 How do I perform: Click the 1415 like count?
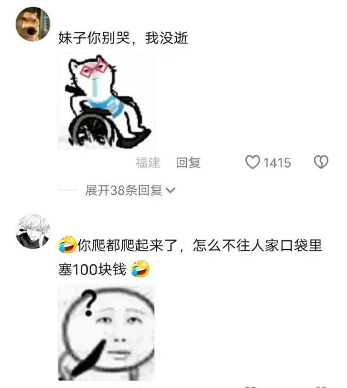pyautogui.click(x=277, y=163)
